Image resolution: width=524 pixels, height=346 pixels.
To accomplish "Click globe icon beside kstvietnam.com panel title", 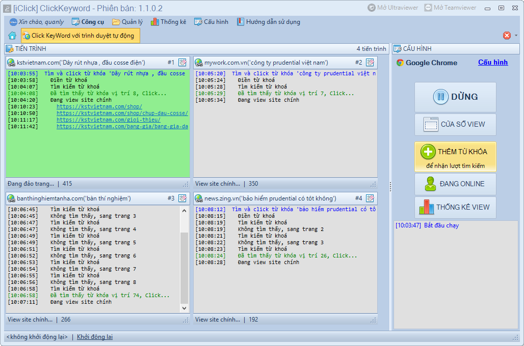I will 11,63.
